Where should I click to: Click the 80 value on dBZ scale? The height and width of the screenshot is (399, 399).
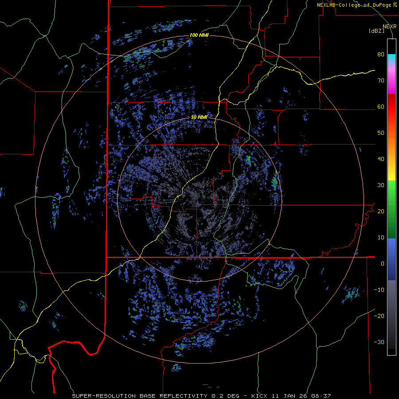[381, 55]
